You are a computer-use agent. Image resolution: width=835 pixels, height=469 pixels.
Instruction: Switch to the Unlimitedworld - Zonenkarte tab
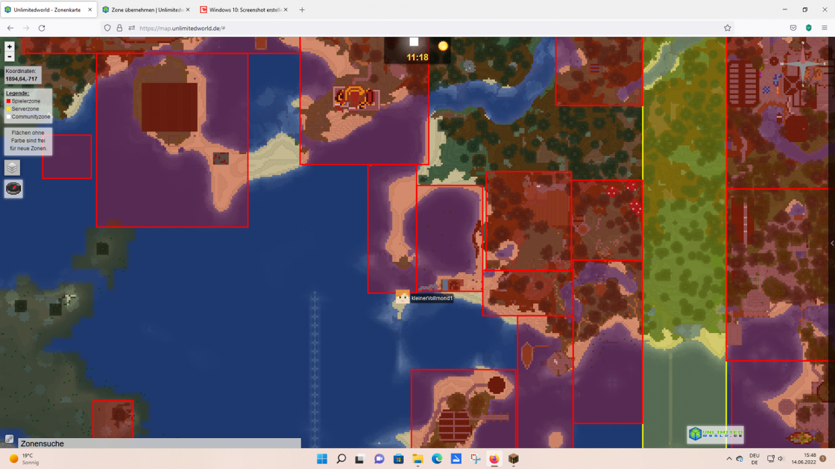pos(47,10)
